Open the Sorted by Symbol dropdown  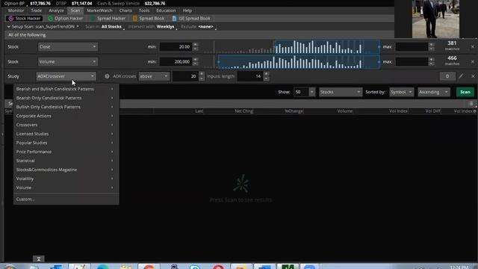coord(402,92)
